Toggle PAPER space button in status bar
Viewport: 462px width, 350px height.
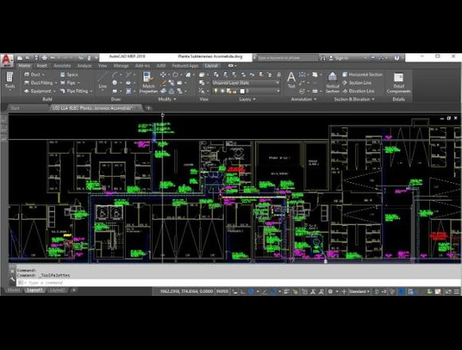(222, 291)
